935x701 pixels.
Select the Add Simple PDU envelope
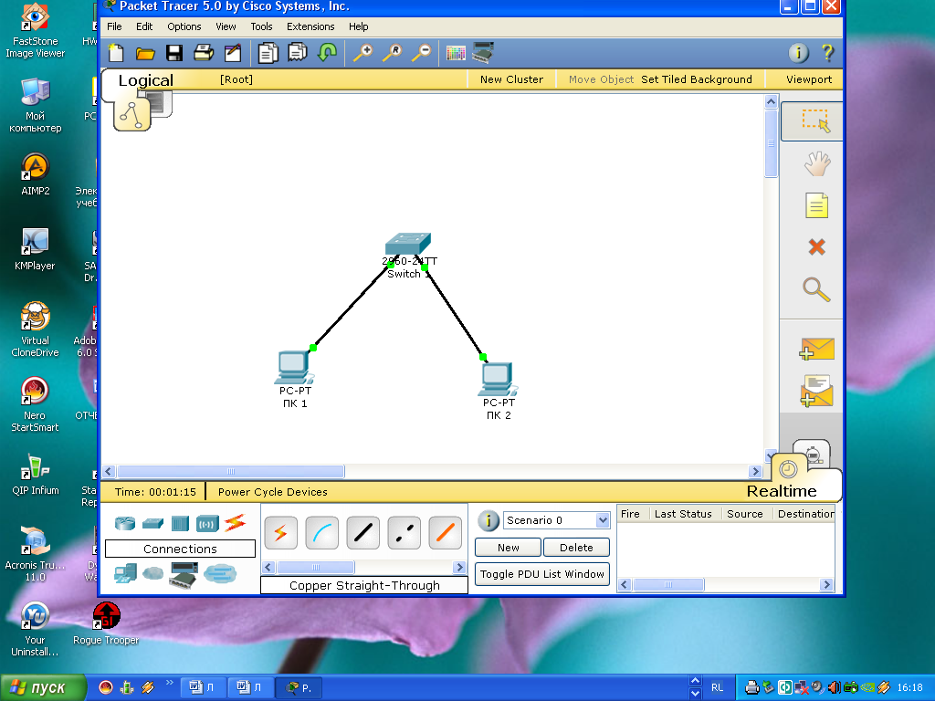pyautogui.click(x=816, y=349)
